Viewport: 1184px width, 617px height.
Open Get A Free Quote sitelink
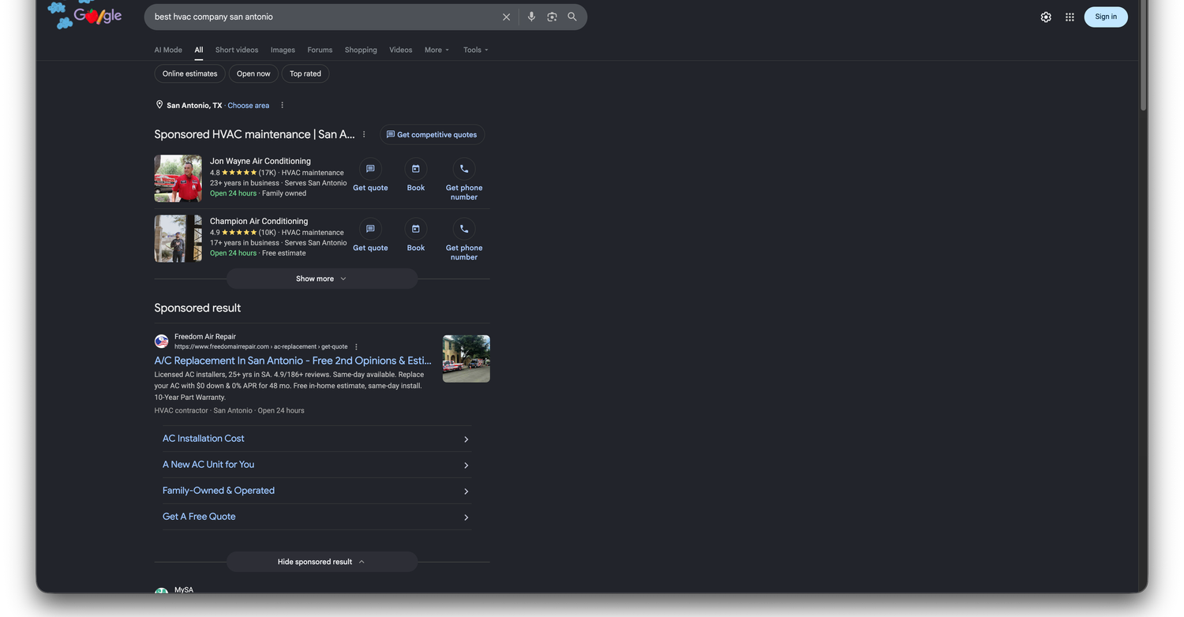coord(317,517)
